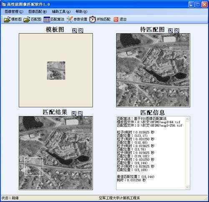Open 参数设置 tools icon

click(70, 19)
